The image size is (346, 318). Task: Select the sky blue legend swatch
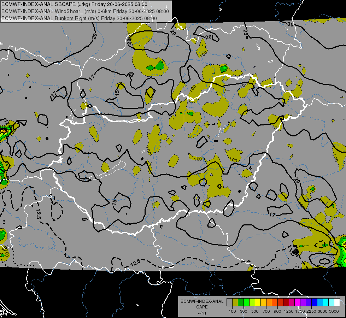(320, 302)
